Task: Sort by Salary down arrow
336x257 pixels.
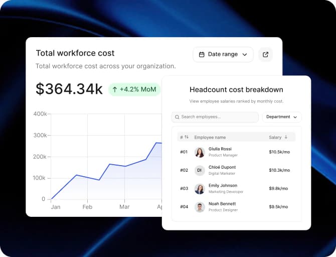Action: click(x=286, y=137)
